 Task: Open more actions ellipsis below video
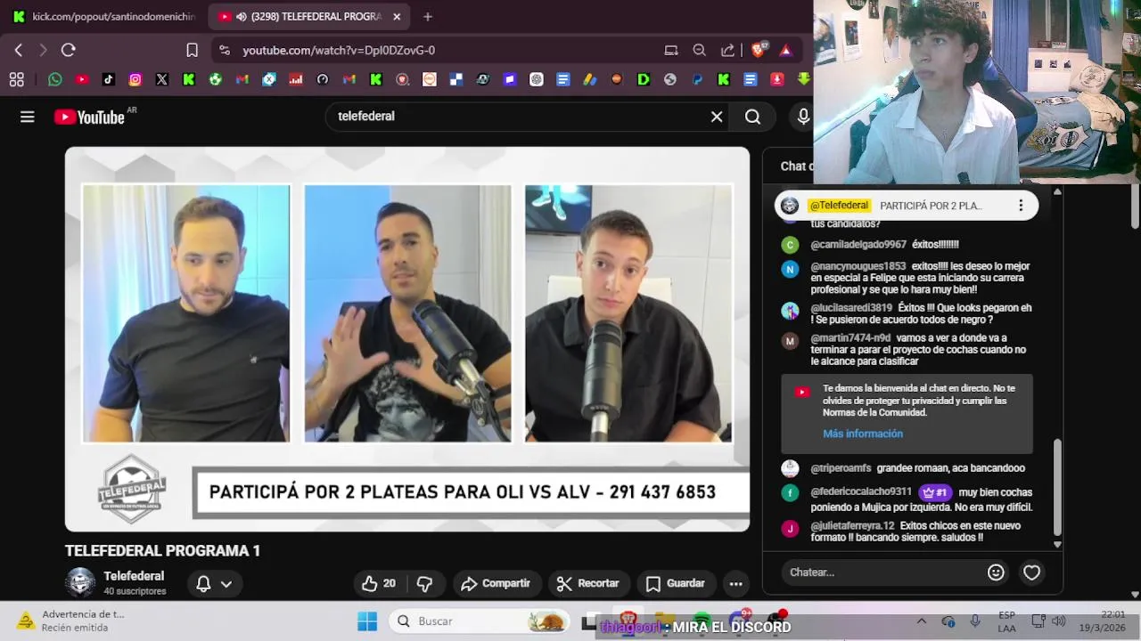pos(735,584)
